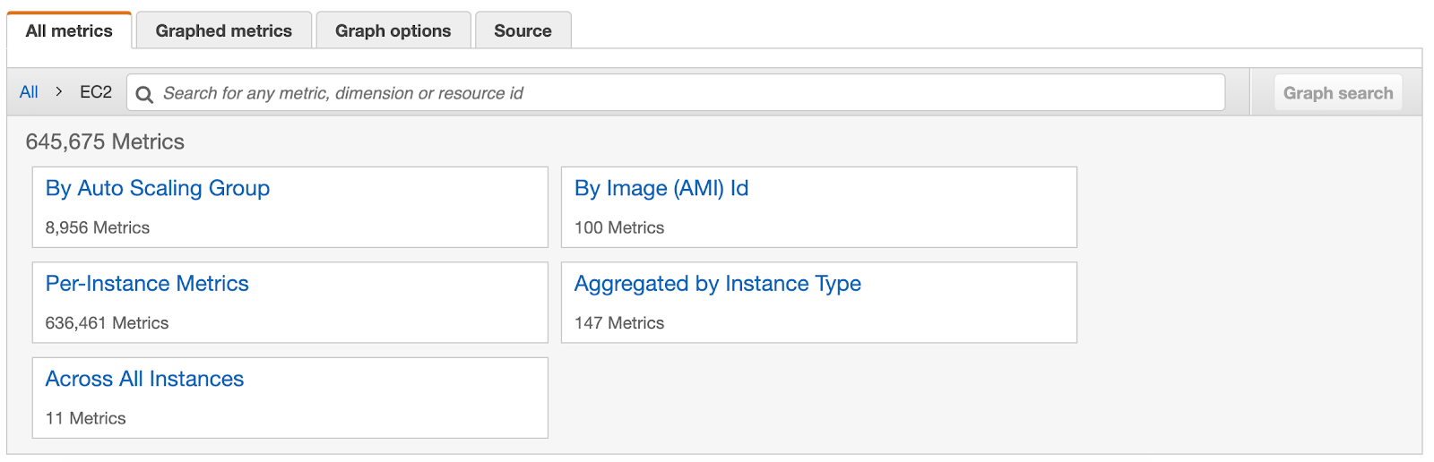Click the EC2 breadcrumb item

click(x=96, y=92)
